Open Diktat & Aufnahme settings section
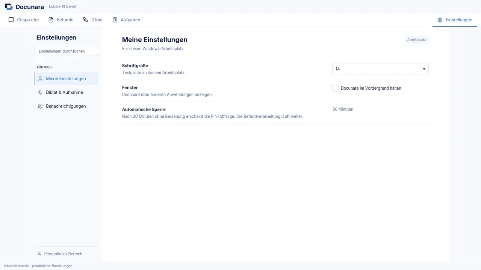Screen dimensions: 481x270 [x=66, y=93]
